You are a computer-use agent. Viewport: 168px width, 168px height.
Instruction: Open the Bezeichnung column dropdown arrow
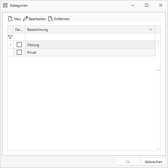(x=151, y=29)
